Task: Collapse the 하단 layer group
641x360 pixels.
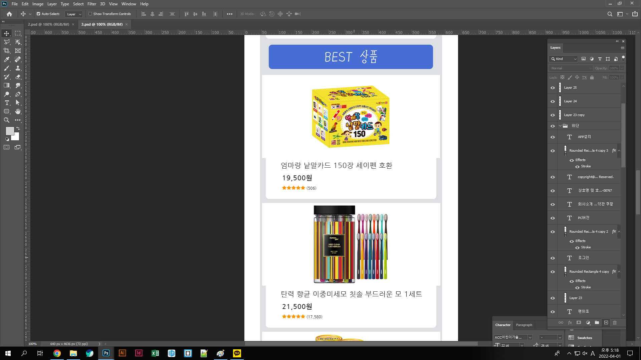Action: pyautogui.click(x=560, y=126)
